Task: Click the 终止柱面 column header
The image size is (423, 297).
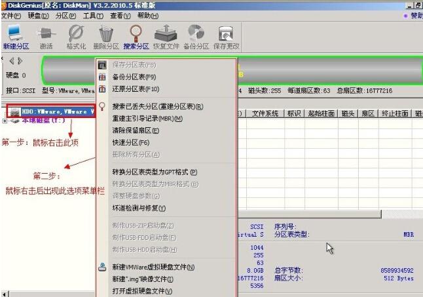Action: (395, 113)
